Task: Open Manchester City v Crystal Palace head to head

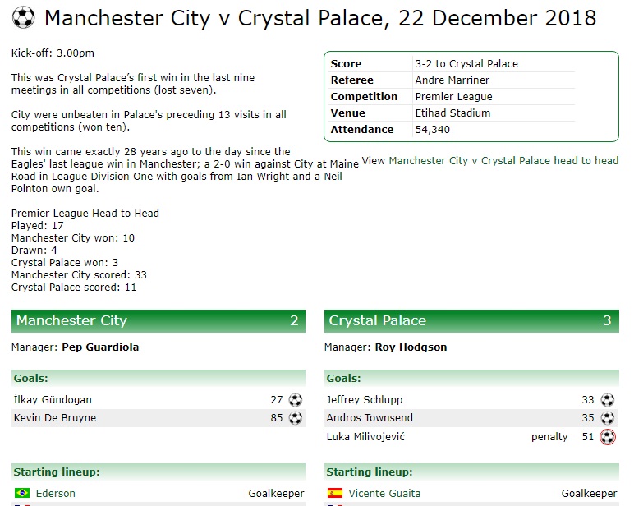Action: tap(503, 161)
